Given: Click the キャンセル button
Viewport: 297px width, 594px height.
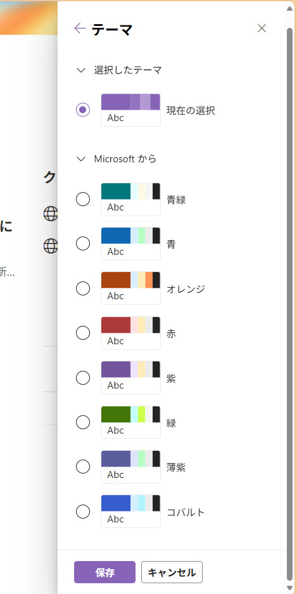Looking at the screenshot, I should [x=172, y=572].
